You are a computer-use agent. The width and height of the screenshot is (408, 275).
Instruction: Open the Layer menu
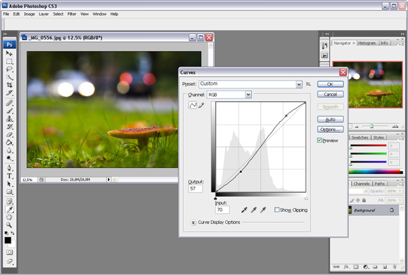coord(44,14)
